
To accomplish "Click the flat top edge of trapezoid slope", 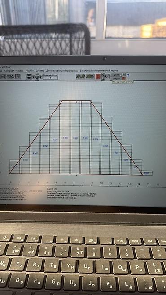I will pos(76,101).
